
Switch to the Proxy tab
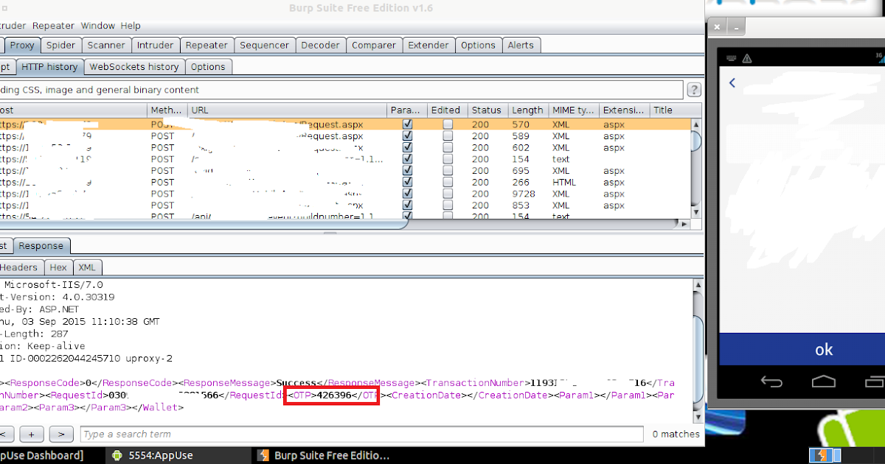tap(22, 45)
